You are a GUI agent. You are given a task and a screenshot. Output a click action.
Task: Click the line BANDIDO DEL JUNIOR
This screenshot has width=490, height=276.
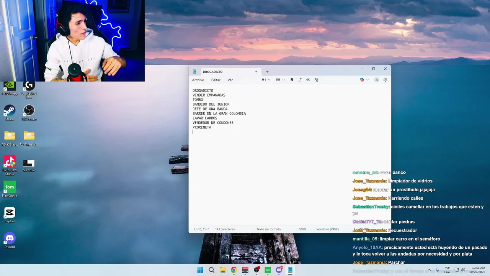pos(211,104)
